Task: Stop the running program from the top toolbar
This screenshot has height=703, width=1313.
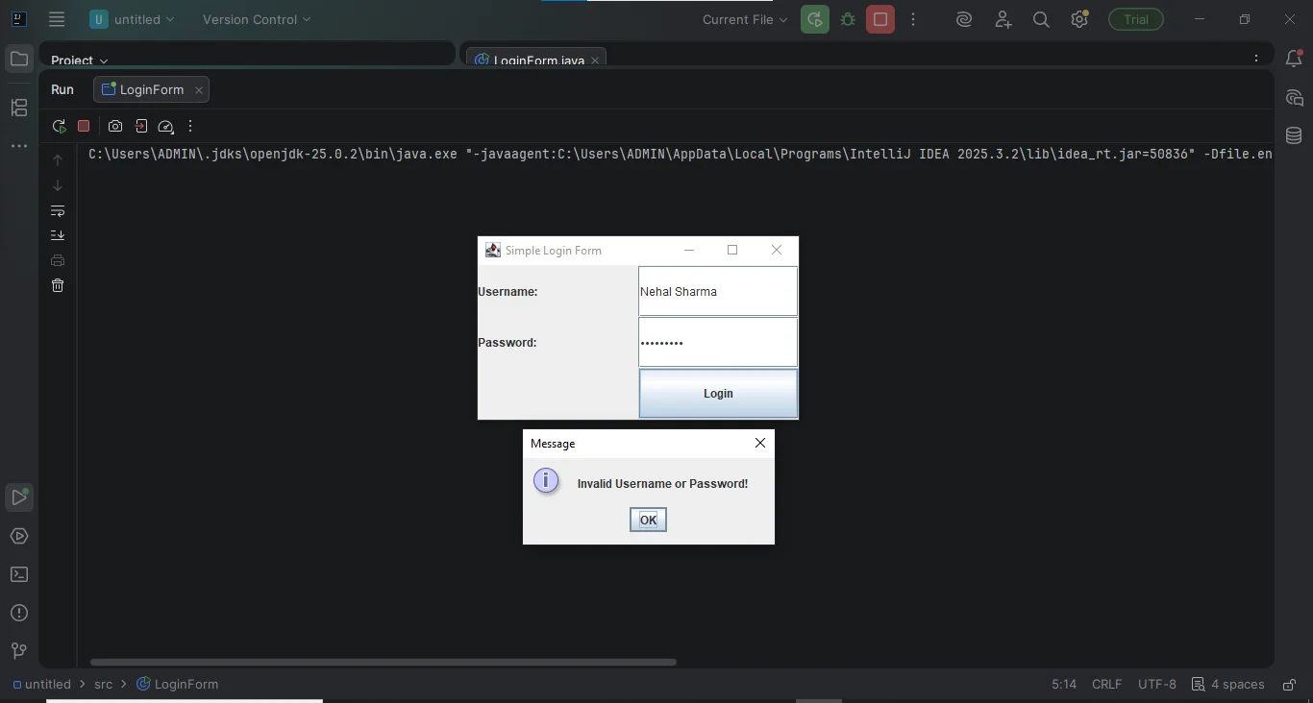Action: click(x=880, y=19)
